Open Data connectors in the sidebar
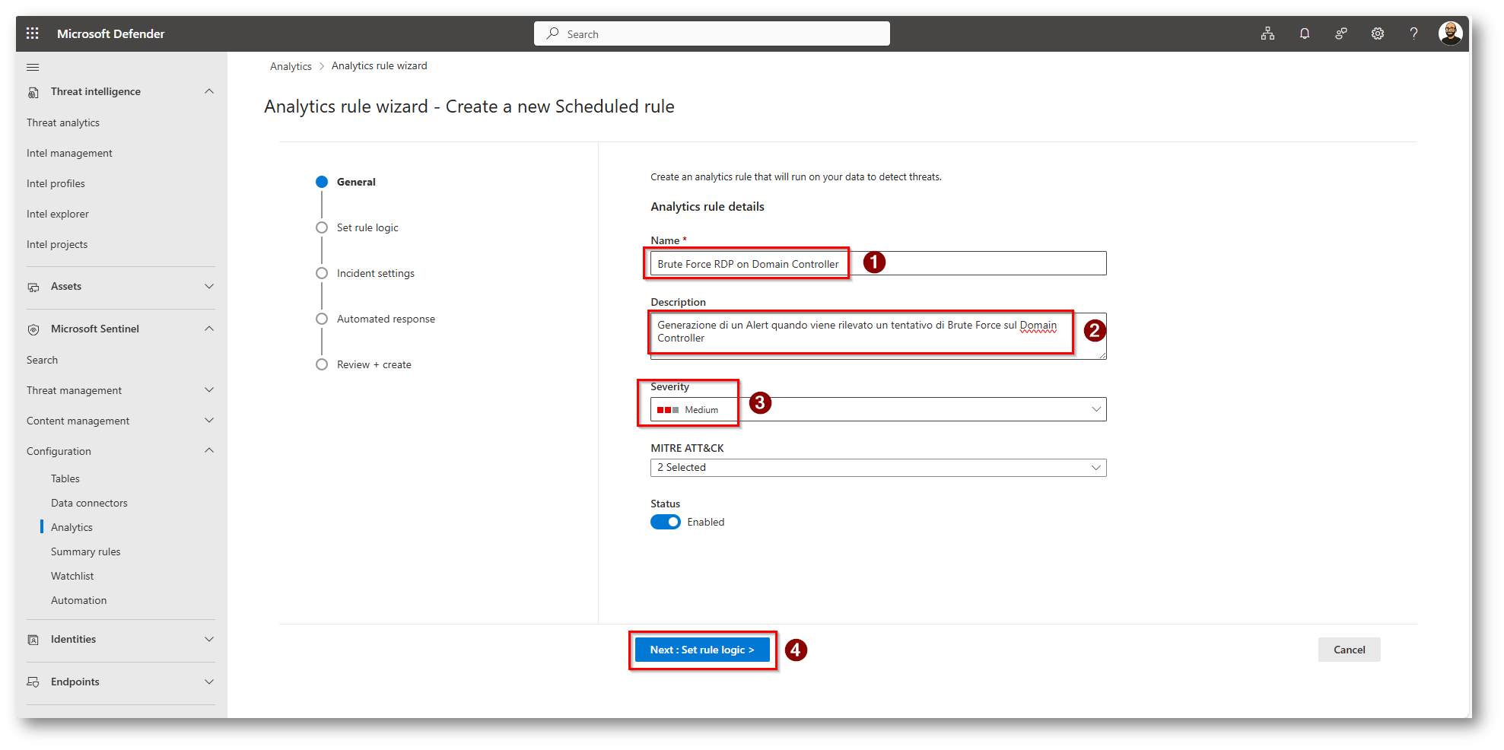The height and width of the screenshot is (750, 1504). pos(89,503)
